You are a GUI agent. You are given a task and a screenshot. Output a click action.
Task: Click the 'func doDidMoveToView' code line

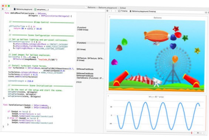tap(26, 13)
